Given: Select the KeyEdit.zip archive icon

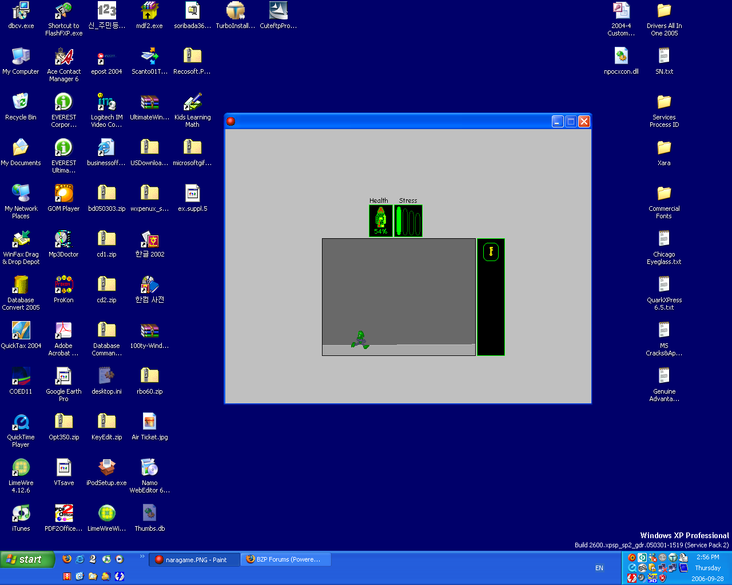Looking at the screenshot, I should click(106, 427).
